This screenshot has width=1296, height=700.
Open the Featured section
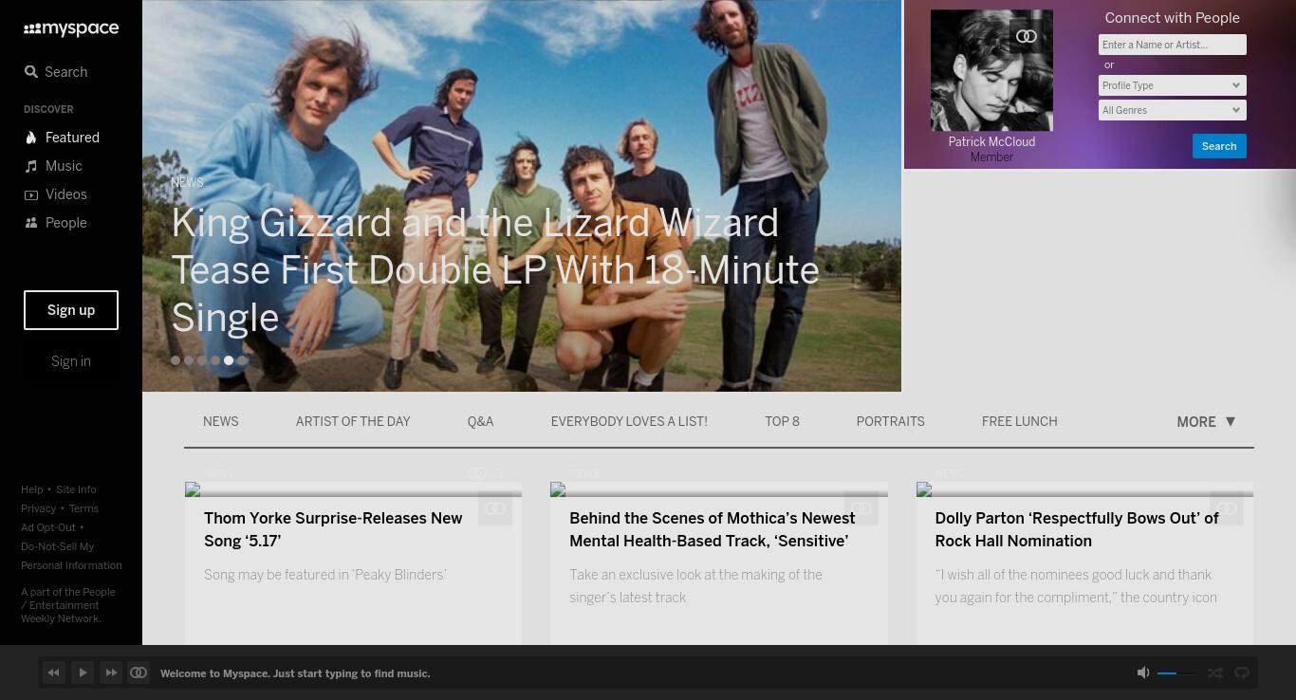click(x=62, y=138)
